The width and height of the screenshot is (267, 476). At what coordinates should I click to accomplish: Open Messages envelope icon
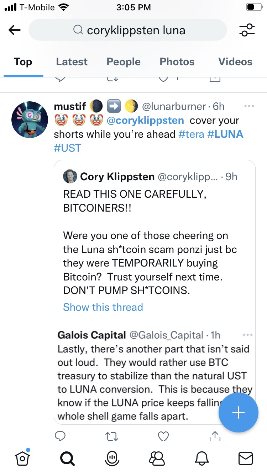(x=246, y=458)
